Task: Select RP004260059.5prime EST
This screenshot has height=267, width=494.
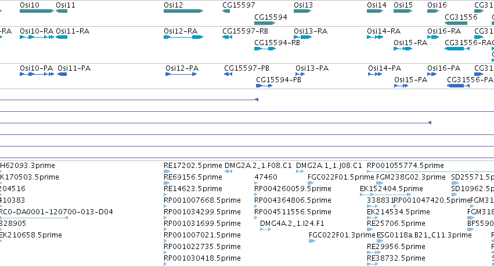Action: pos(256,195)
